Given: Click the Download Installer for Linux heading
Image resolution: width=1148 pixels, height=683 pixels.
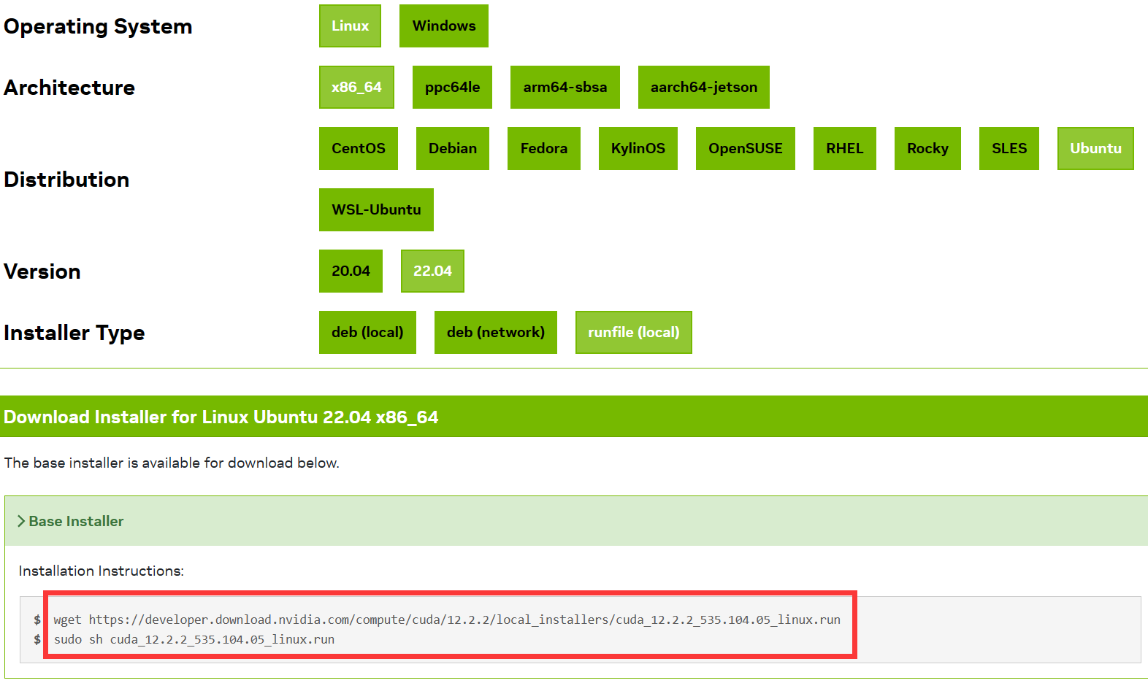Looking at the screenshot, I should point(221,417).
